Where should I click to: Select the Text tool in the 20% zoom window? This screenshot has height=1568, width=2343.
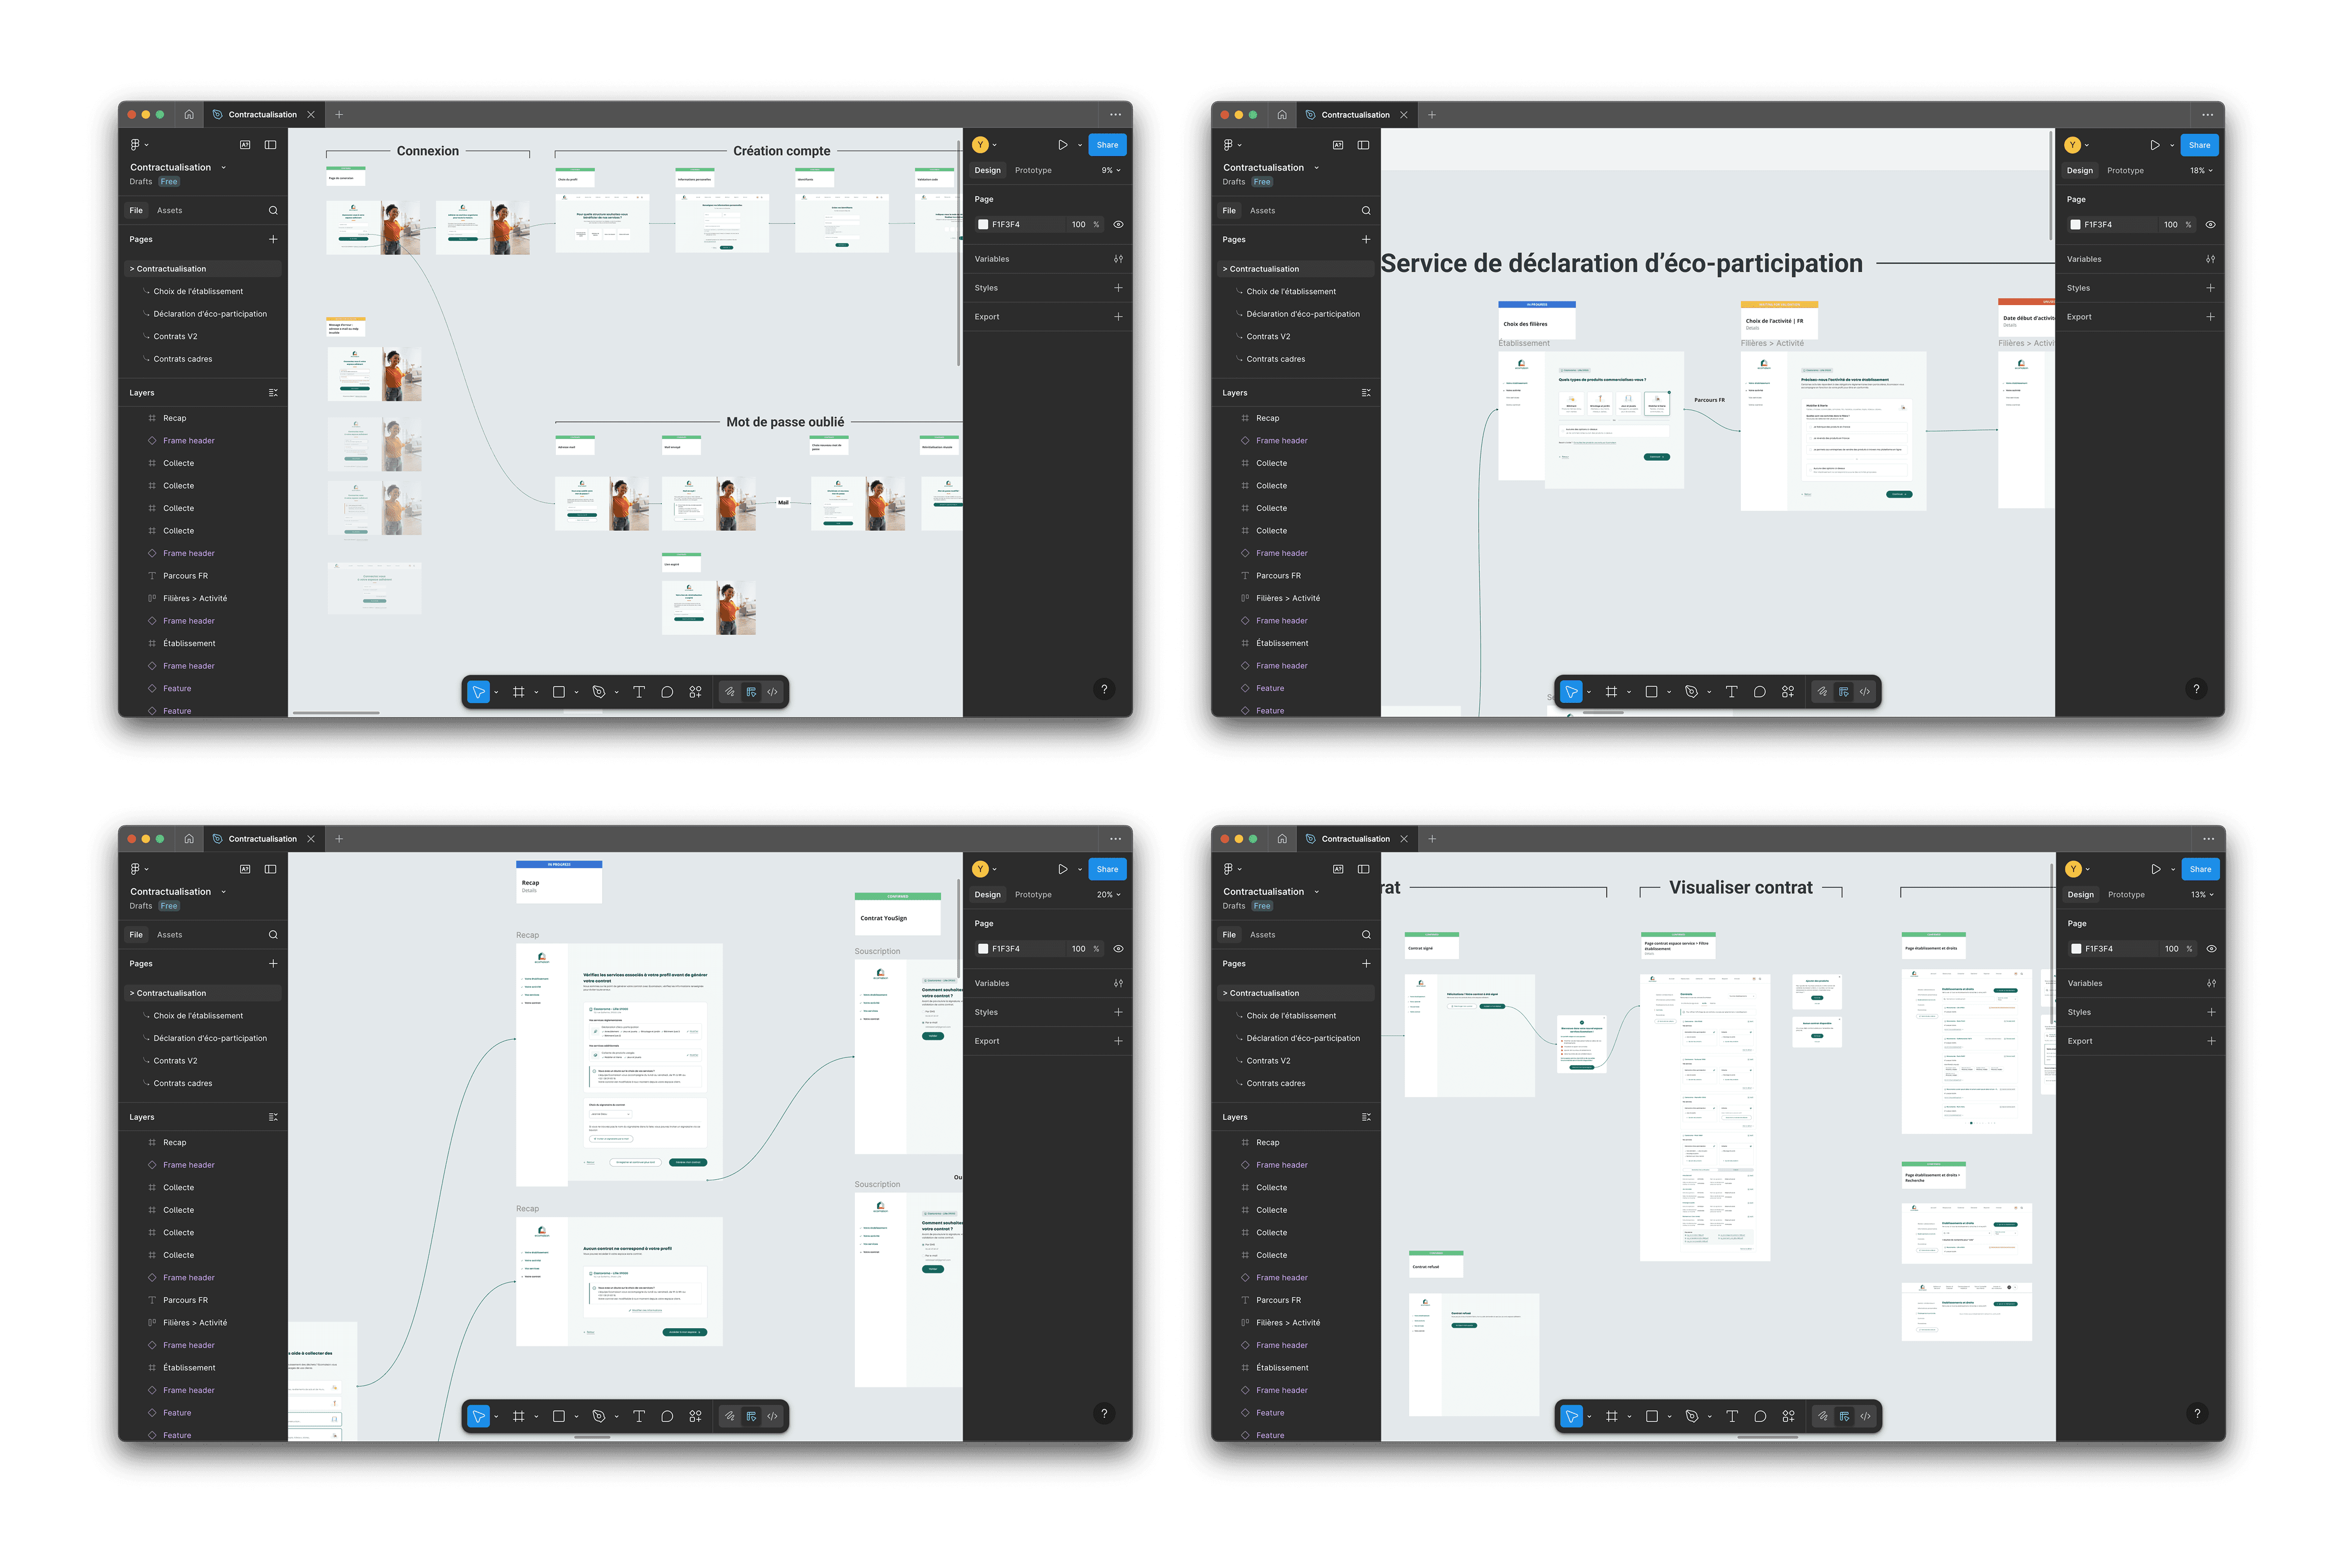tap(638, 1416)
